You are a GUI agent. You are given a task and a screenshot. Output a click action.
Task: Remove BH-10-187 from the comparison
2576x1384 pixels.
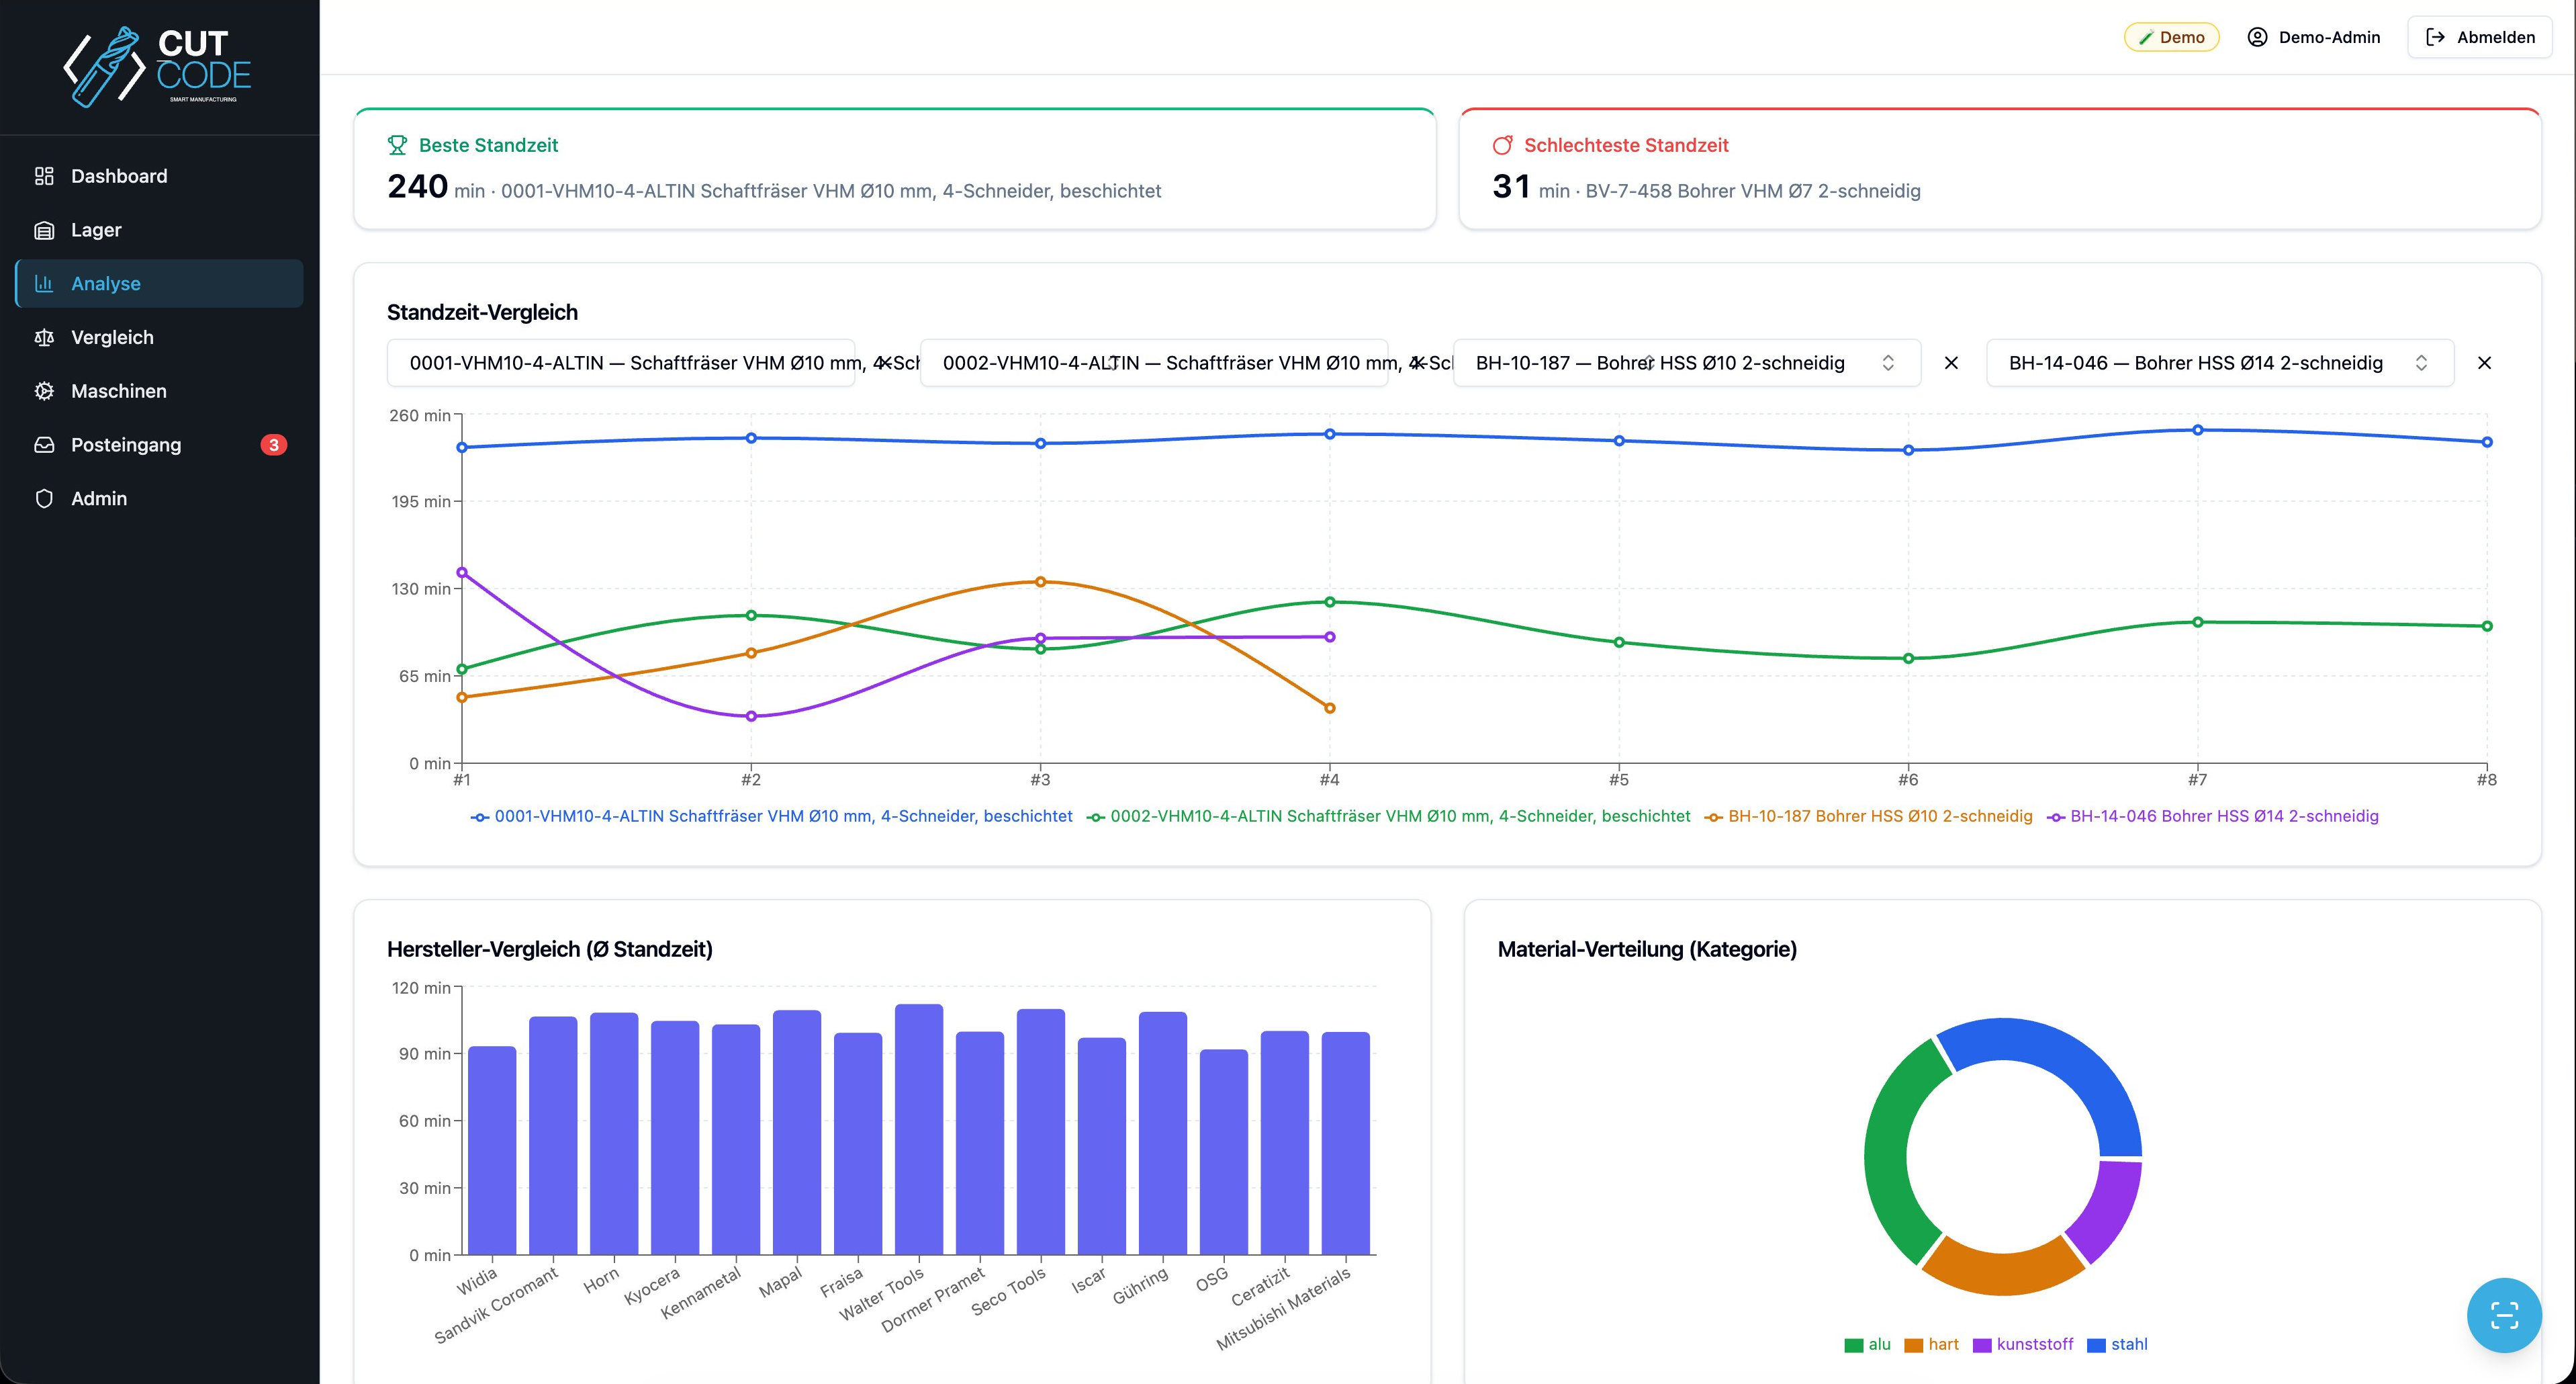coord(1951,363)
